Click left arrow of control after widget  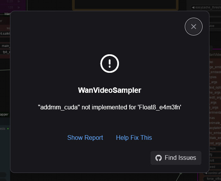206,173
